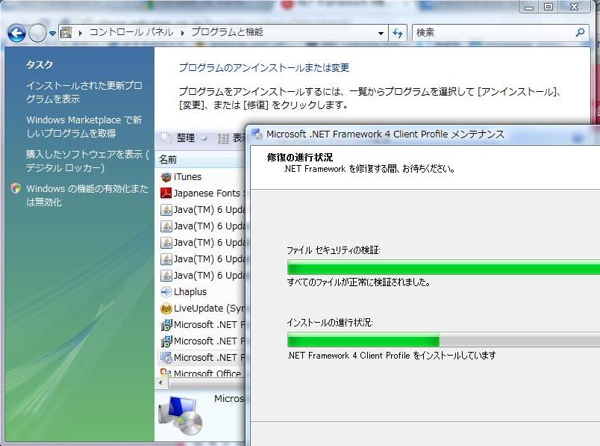Click the shield icon beside Windows features
Screen dimensions: 600x446
tap(16, 188)
